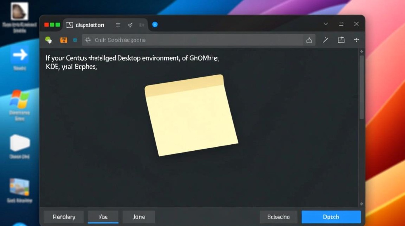Click the share arrow icon beside hamburger menu
Viewport: 405px width, 226px height.
(x=130, y=25)
